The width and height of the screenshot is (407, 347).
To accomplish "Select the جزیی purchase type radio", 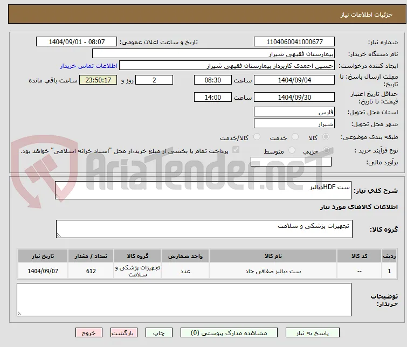I will (x=326, y=150).
